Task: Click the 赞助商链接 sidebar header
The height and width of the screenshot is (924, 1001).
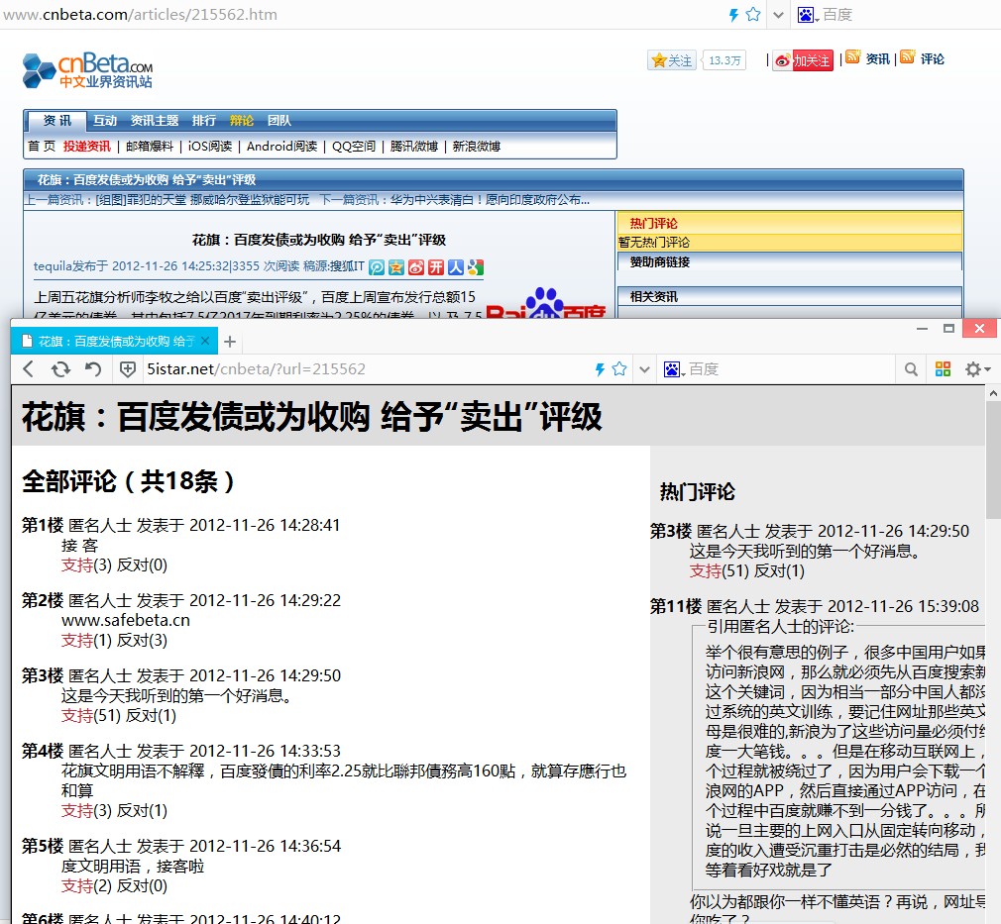Action: point(660,261)
